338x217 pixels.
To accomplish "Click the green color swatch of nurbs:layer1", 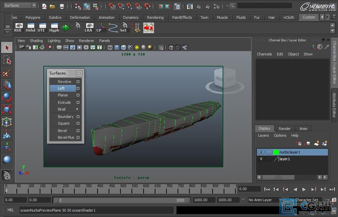I will point(276,152).
